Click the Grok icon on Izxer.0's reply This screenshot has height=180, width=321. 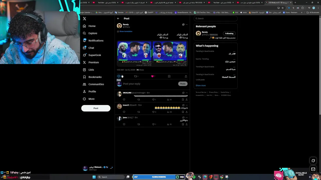[183, 105]
